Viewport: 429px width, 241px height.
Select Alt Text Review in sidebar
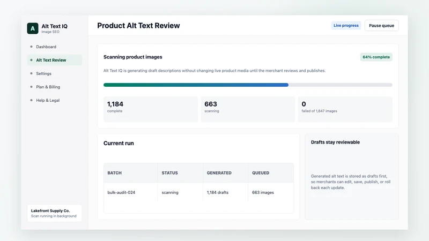coord(55,60)
